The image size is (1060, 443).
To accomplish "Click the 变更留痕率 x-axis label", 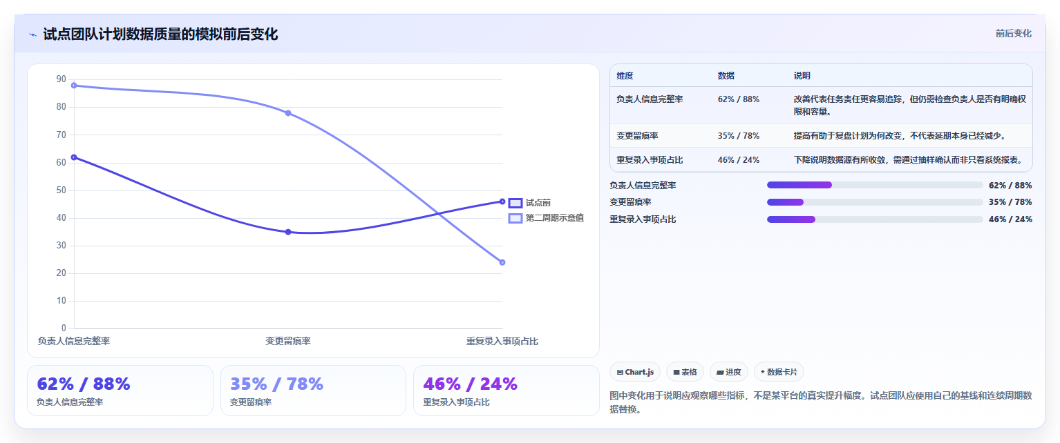I will coord(288,341).
